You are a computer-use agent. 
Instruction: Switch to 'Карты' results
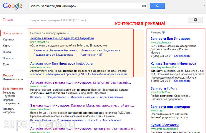pyautogui.click(x=6, y=46)
